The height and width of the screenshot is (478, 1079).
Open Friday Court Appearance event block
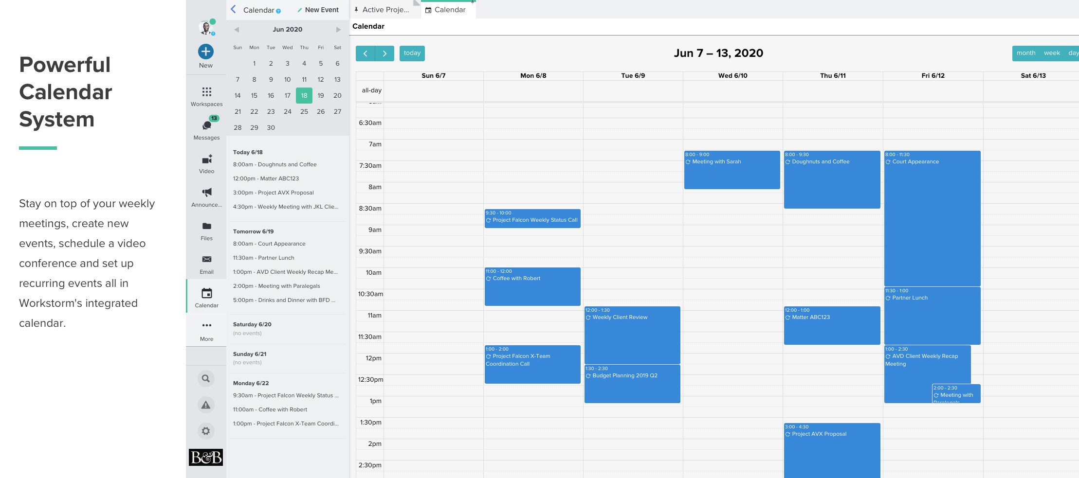pyautogui.click(x=932, y=218)
